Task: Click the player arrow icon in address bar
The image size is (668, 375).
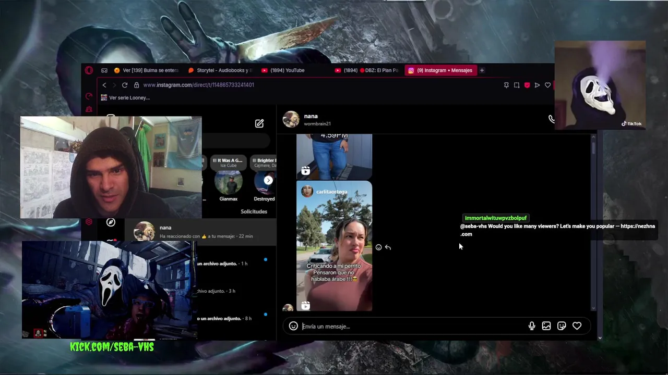Action: 537,85
